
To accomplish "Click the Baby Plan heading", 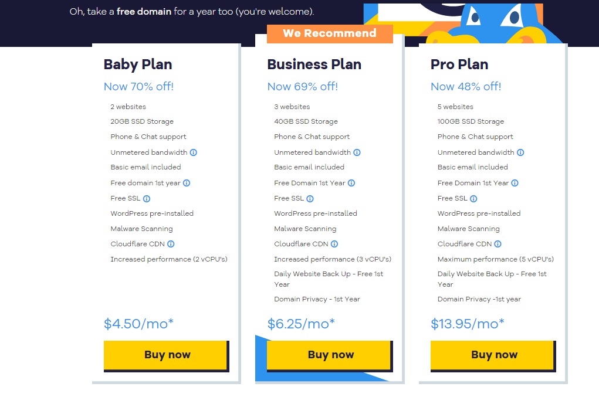I will (138, 65).
